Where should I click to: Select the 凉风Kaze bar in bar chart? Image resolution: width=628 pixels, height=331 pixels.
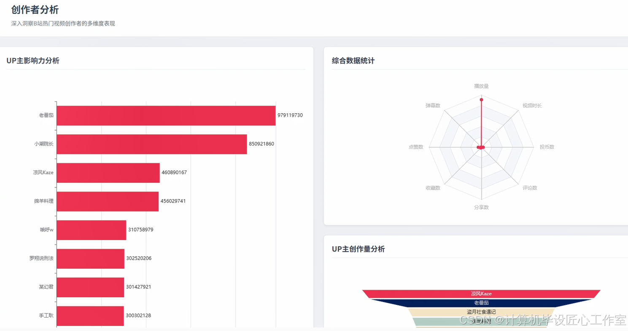[108, 173]
